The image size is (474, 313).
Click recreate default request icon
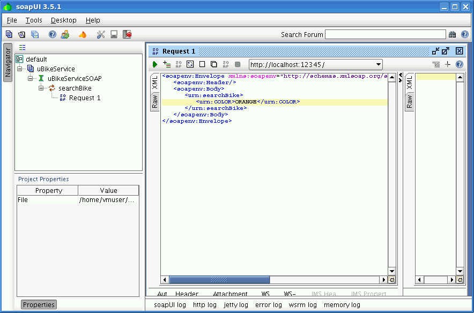(190, 64)
